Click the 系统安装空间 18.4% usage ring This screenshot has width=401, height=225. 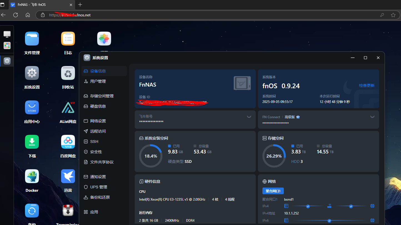pos(151,156)
